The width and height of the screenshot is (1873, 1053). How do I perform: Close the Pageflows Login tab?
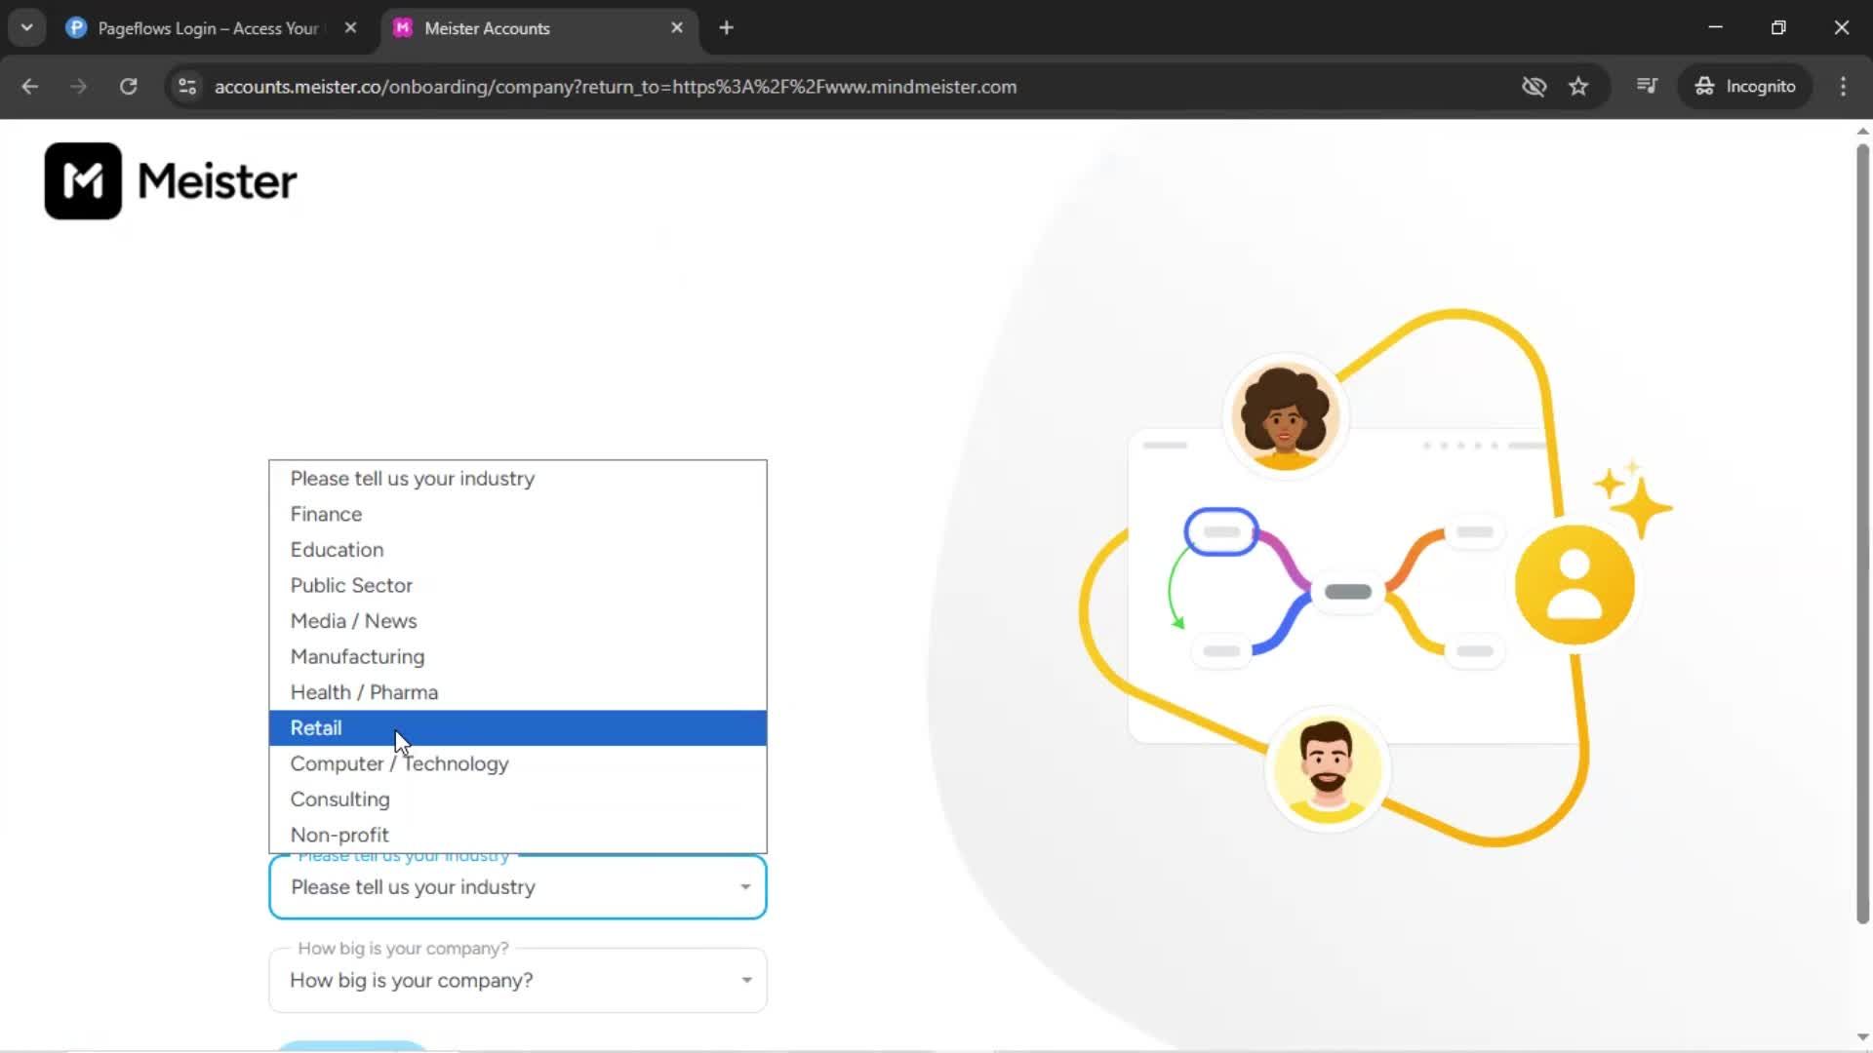[350, 27]
